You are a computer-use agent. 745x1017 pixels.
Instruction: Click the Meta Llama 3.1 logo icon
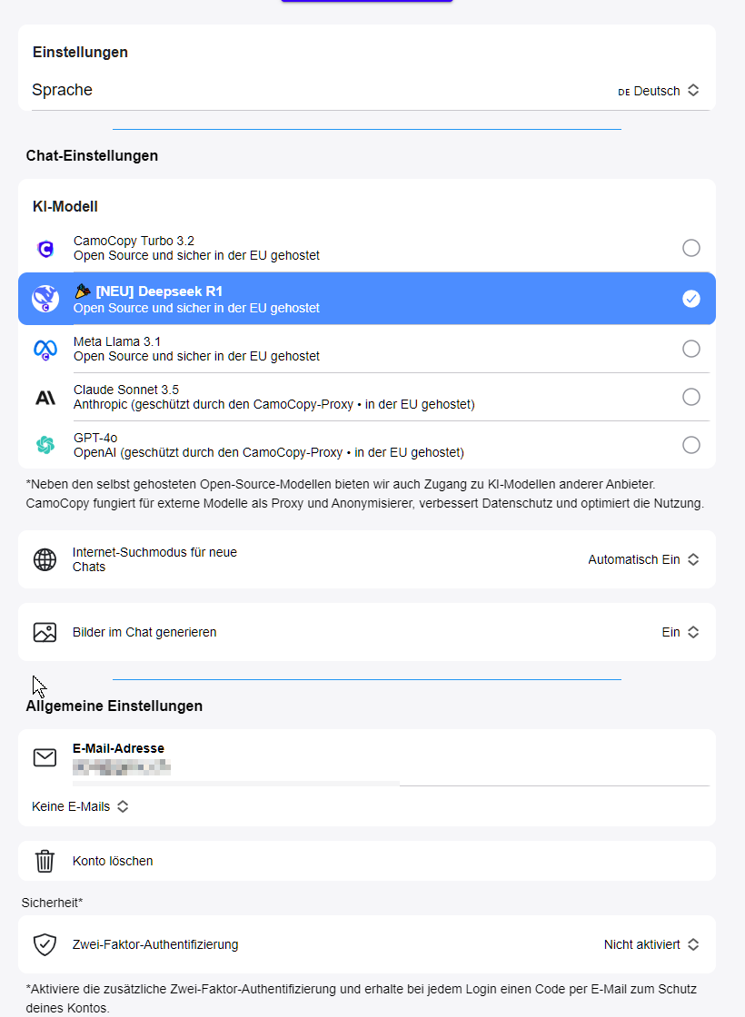tap(45, 349)
